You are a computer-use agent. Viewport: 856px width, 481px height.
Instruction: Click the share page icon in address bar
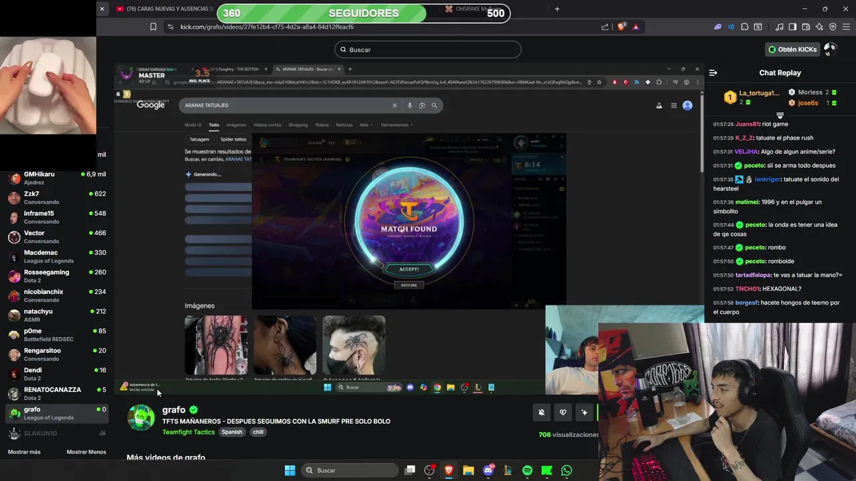click(x=605, y=27)
